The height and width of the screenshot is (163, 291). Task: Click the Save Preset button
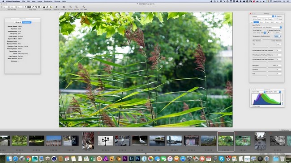click(269, 19)
